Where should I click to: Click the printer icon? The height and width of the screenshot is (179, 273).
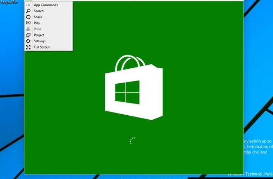pos(28,29)
